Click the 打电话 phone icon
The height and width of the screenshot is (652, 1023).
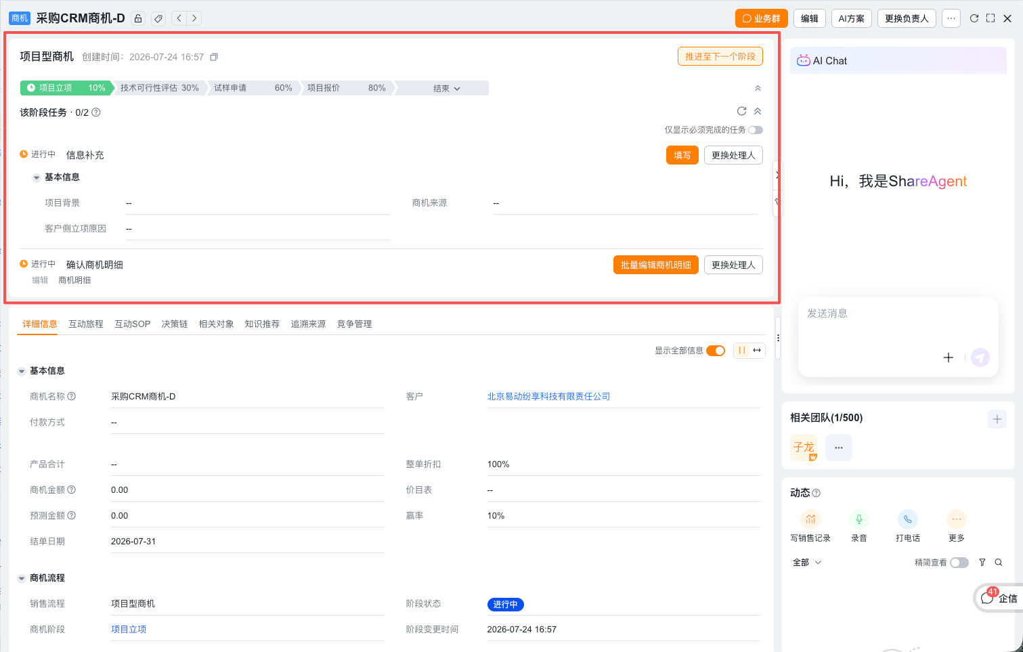pos(908,519)
